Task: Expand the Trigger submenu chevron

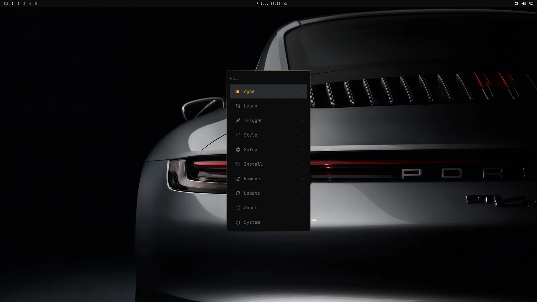Action: [x=302, y=121]
